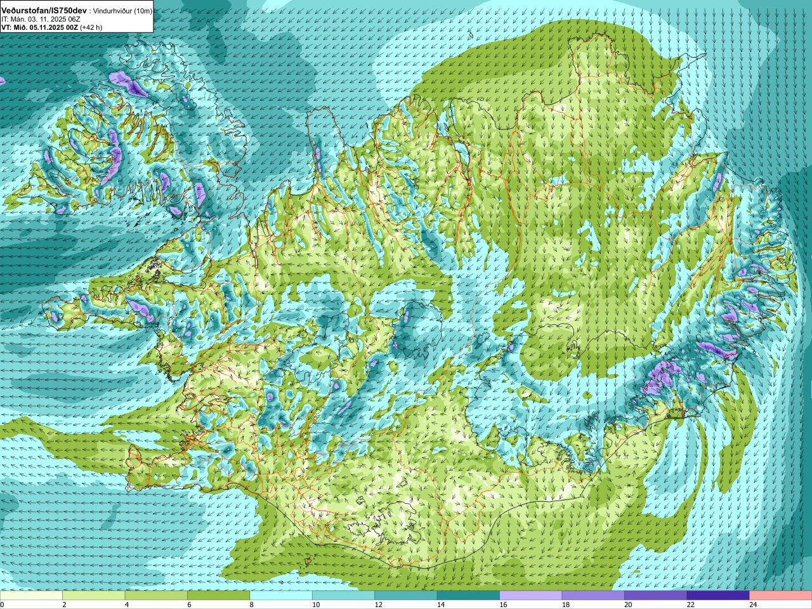This screenshot has height=609, width=812.
Task: Click the "IT: Mán. 03. 11. 2025 06Z" line
Action: point(40,19)
